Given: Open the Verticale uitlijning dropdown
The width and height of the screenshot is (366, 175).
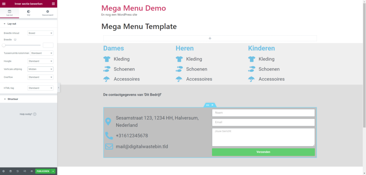Looking at the screenshot, I should pos(40,69).
